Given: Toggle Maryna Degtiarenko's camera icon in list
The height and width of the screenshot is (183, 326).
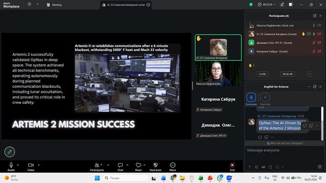Looking at the screenshot, I should pyautogui.click(x=319, y=25).
